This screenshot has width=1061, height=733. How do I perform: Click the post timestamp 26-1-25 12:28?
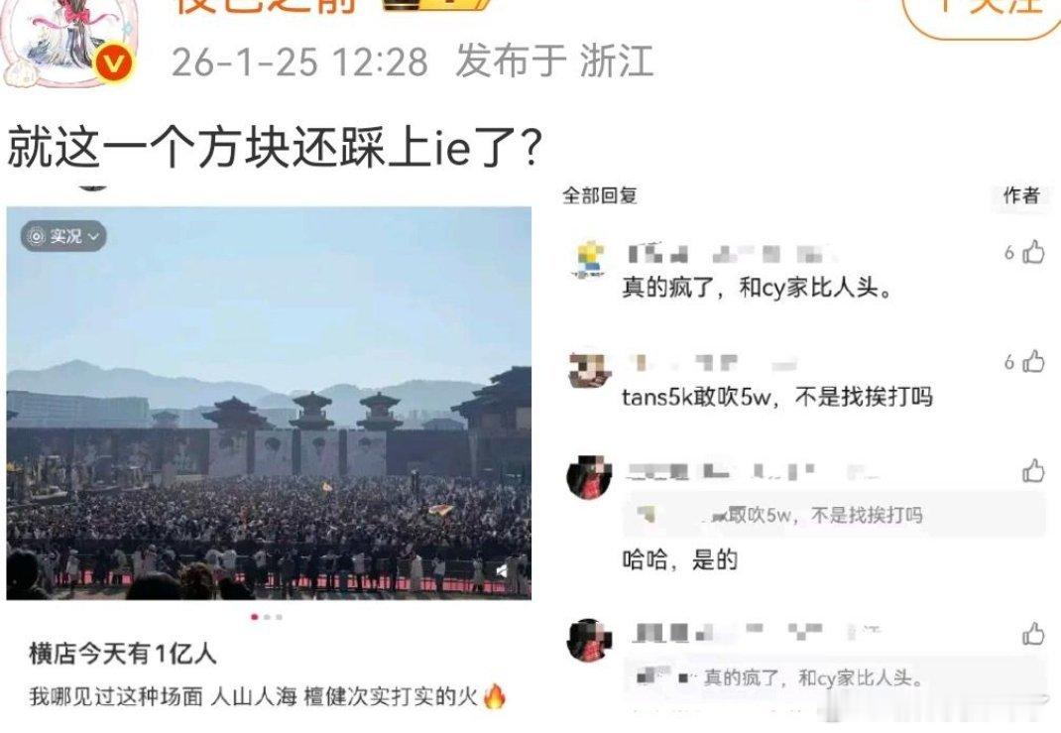[x=299, y=61]
